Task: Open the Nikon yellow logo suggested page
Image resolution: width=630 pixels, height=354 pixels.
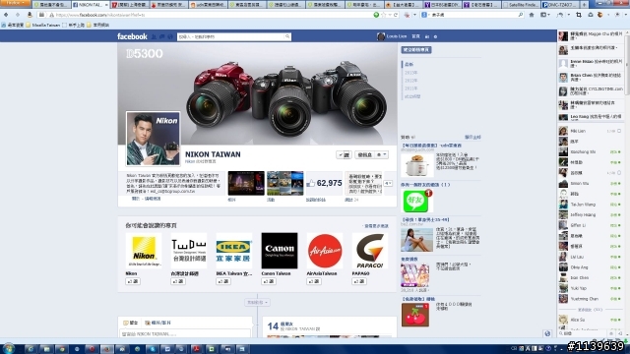Action: click(144, 251)
